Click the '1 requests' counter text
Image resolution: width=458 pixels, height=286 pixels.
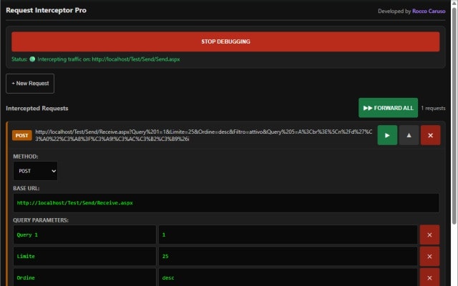point(433,108)
